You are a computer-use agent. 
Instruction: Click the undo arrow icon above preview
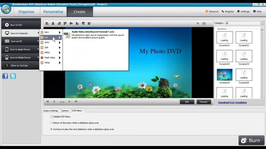[198, 24]
